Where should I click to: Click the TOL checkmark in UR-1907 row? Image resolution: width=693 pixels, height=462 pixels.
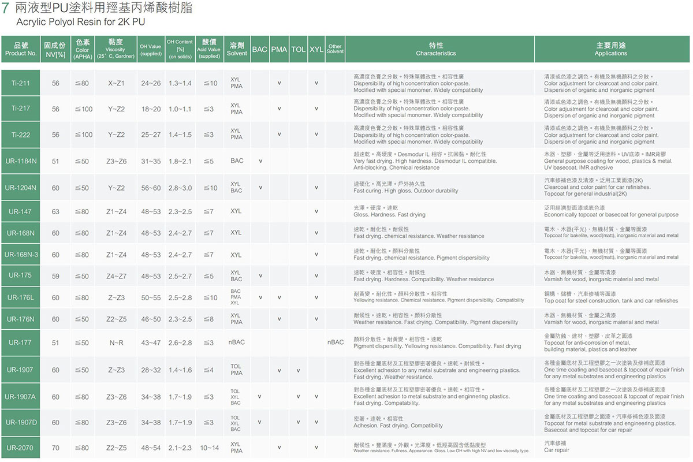point(298,370)
